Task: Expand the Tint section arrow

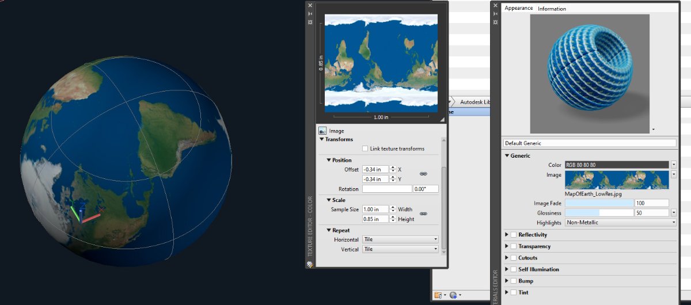Action: pyautogui.click(x=507, y=292)
